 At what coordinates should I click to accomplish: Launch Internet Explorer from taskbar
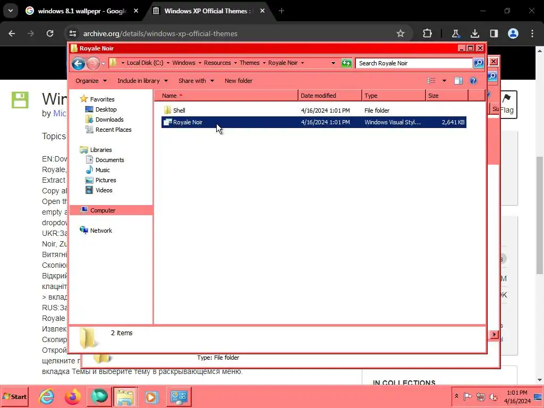tap(47, 396)
